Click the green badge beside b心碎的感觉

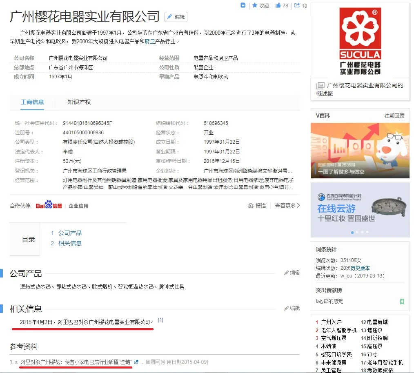(x=402, y=302)
